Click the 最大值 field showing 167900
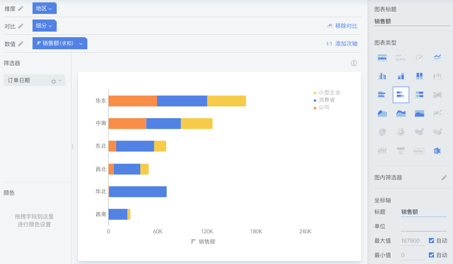This screenshot has width=453, height=264. pyautogui.click(x=413, y=241)
